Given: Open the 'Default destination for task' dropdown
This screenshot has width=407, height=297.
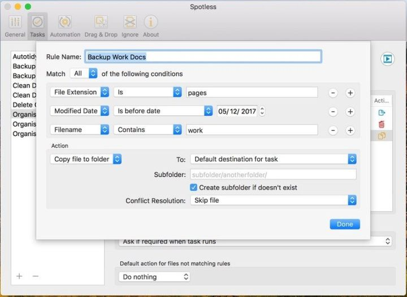Looking at the screenshot, I should pyautogui.click(x=274, y=159).
